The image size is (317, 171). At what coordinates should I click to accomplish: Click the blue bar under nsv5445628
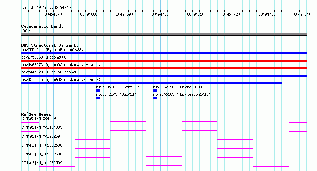[x=164, y=76]
